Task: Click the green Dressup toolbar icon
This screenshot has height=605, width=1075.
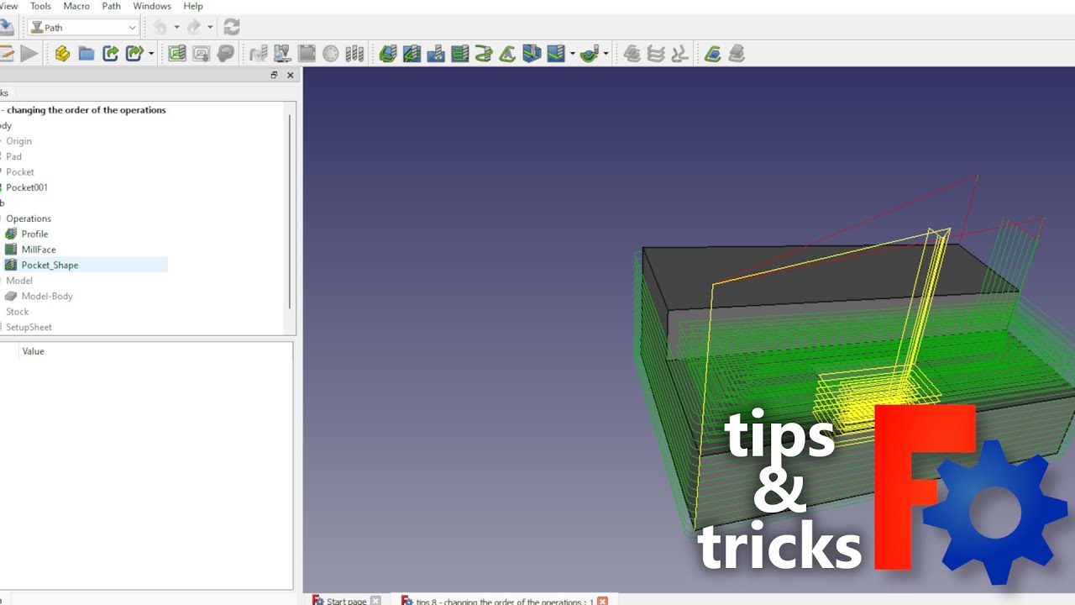Action: (x=713, y=54)
